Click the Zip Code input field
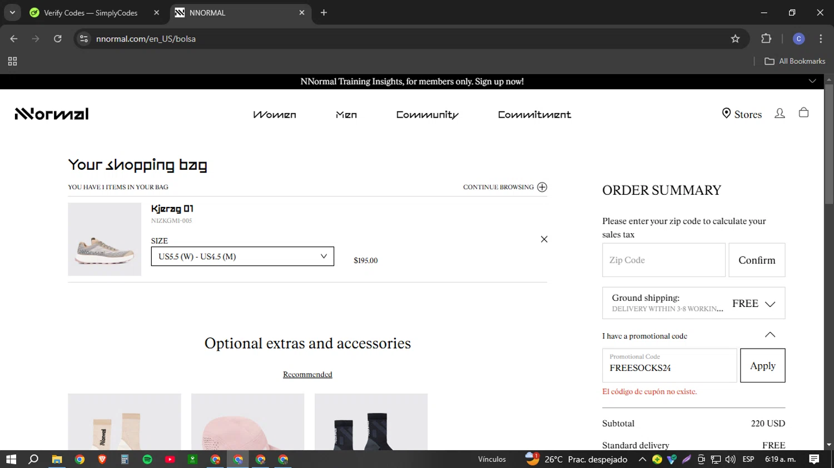Screen dimensions: 834x468 pos(664,260)
